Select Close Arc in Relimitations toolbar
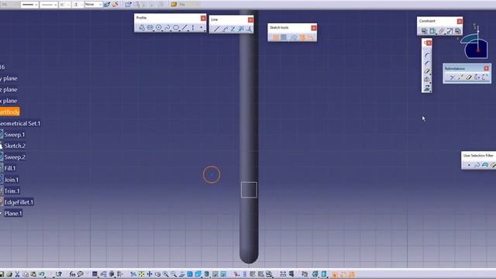The width and height of the screenshot is (496, 279). point(477,77)
